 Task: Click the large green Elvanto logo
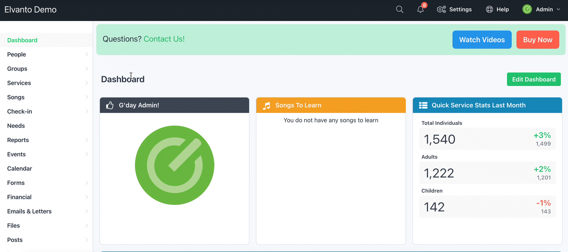(174, 165)
